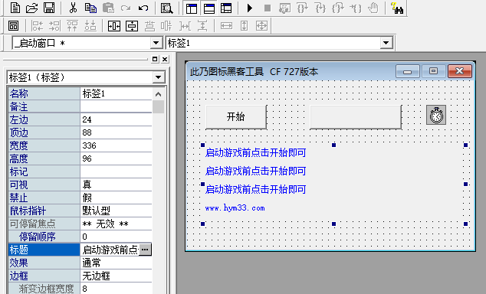
Task: Click the ellipsis button in 标题 row
Action: click(145, 250)
